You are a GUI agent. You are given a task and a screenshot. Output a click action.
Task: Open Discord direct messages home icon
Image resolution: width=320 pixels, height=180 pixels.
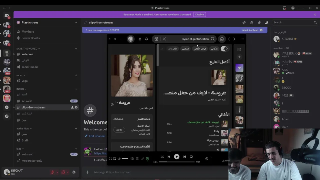[7, 16]
